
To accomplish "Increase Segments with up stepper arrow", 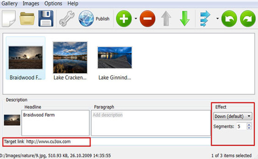I will coord(249,125).
